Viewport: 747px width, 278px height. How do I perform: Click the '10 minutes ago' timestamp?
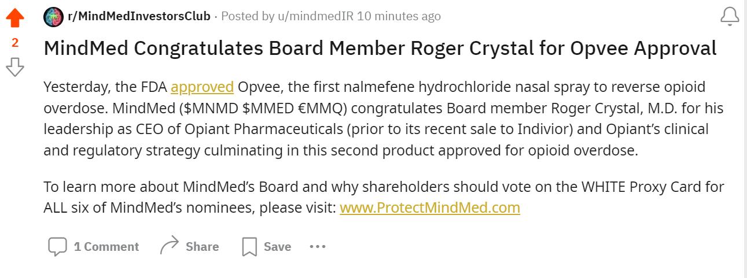coord(399,16)
